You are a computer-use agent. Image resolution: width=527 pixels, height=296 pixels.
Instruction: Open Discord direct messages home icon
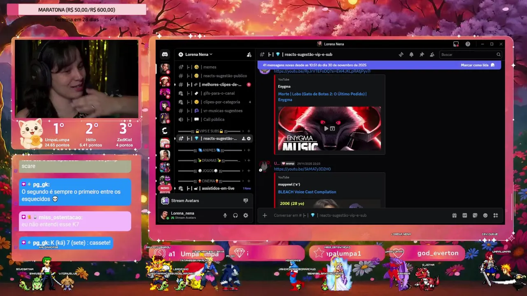165,54
